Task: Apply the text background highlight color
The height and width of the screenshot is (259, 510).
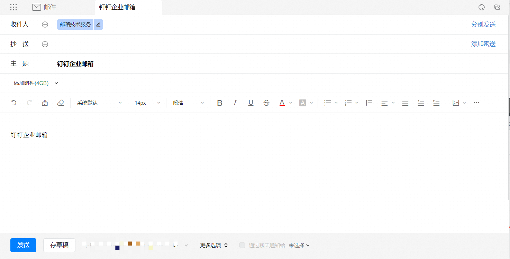Action: (303, 103)
